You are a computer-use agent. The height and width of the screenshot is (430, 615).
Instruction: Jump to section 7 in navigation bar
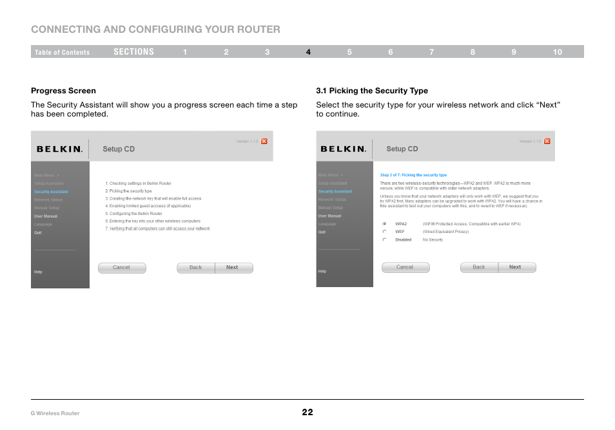(x=431, y=52)
